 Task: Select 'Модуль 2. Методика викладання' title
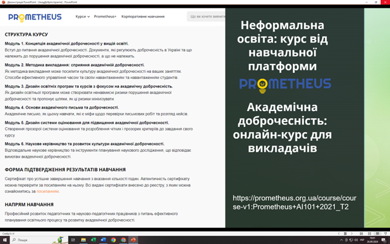(75, 65)
